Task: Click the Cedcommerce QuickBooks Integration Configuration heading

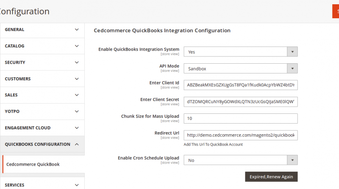Action: [x=162, y=31]
